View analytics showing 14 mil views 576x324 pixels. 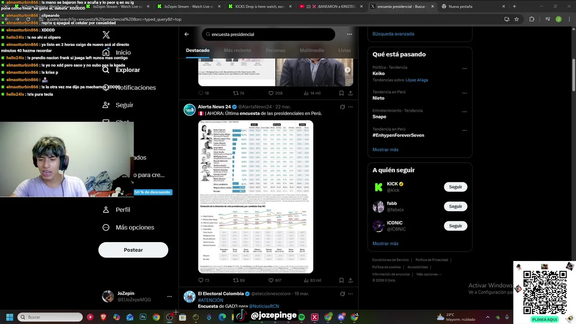(312, 93)
